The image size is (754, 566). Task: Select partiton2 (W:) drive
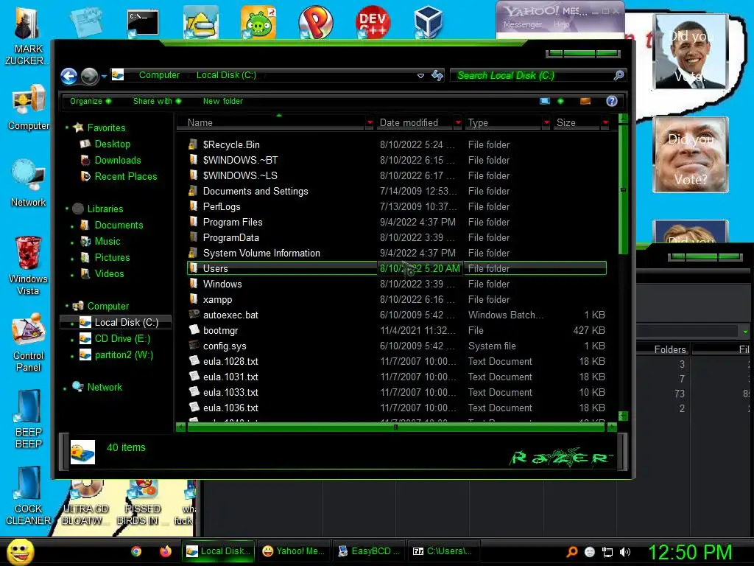(x=124, y=355)
